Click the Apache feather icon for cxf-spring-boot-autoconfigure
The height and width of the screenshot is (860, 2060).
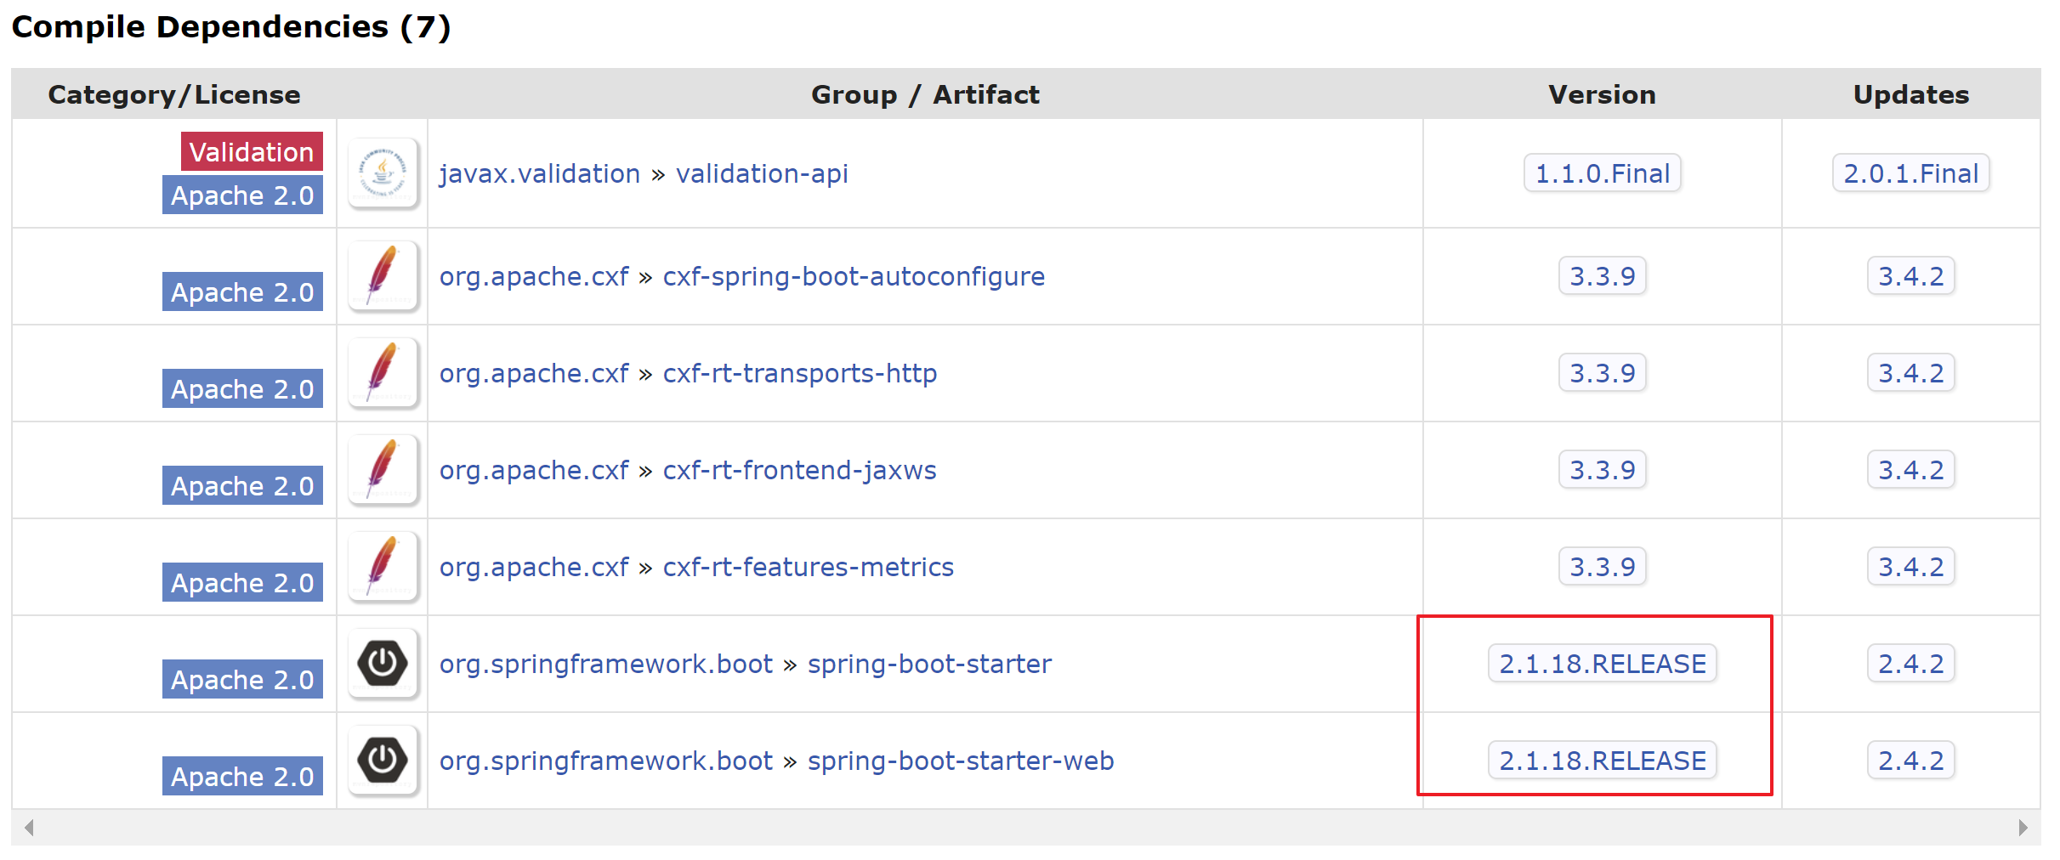[383, 276]
